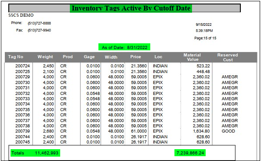Select tag number 200734
The height and width of the screenshot is (161, 261).
coord(22,104)
